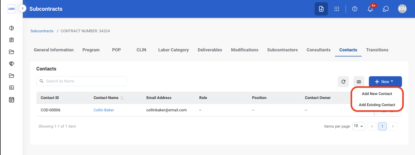Image resolution: width=415 pixels, height=155 pixels.
Task: Switch to Subcontractors tab
Action: [283, 50]
